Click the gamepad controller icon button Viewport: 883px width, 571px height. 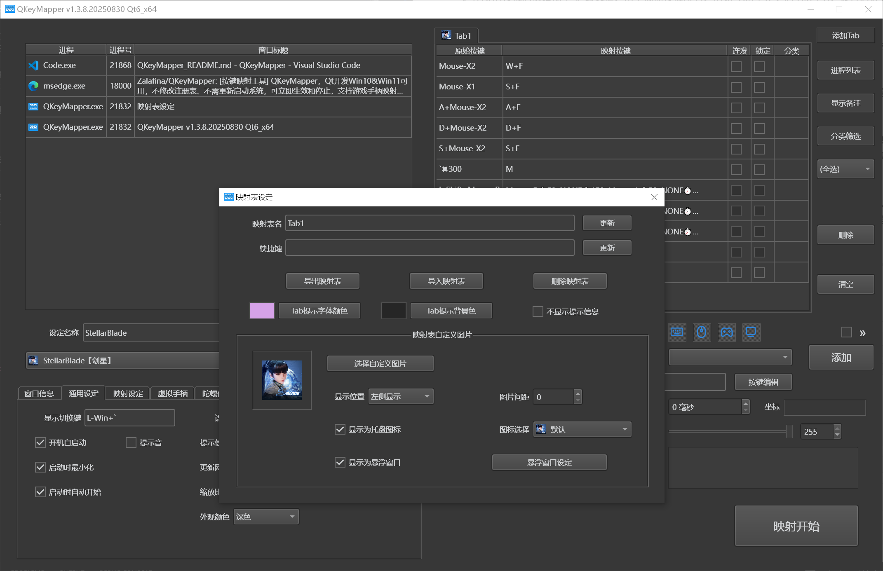tap(726, 332)
